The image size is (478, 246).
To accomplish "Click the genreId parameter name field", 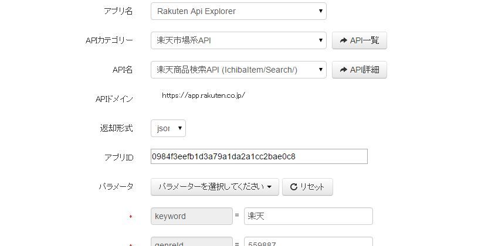I will coord(192,242).
